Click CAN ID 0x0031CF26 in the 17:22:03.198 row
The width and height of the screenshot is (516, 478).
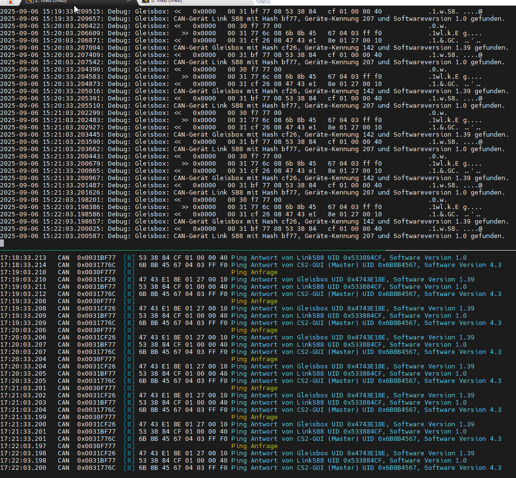96,453
